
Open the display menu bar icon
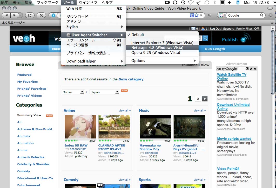(223, 2)
